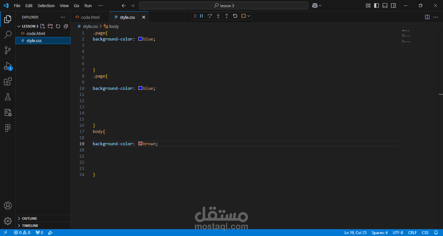443x236 pixels.
Task: Open the Manage gear icon
Action: (8, 221)
